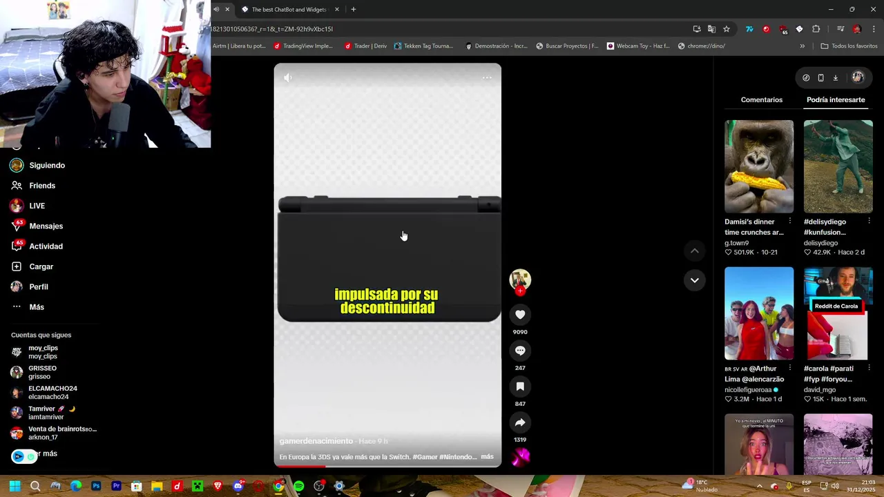Image resolution: width=884 pixels, height=497 pixels.
Task: Open the 7TV extension icon
Action: 749,29
